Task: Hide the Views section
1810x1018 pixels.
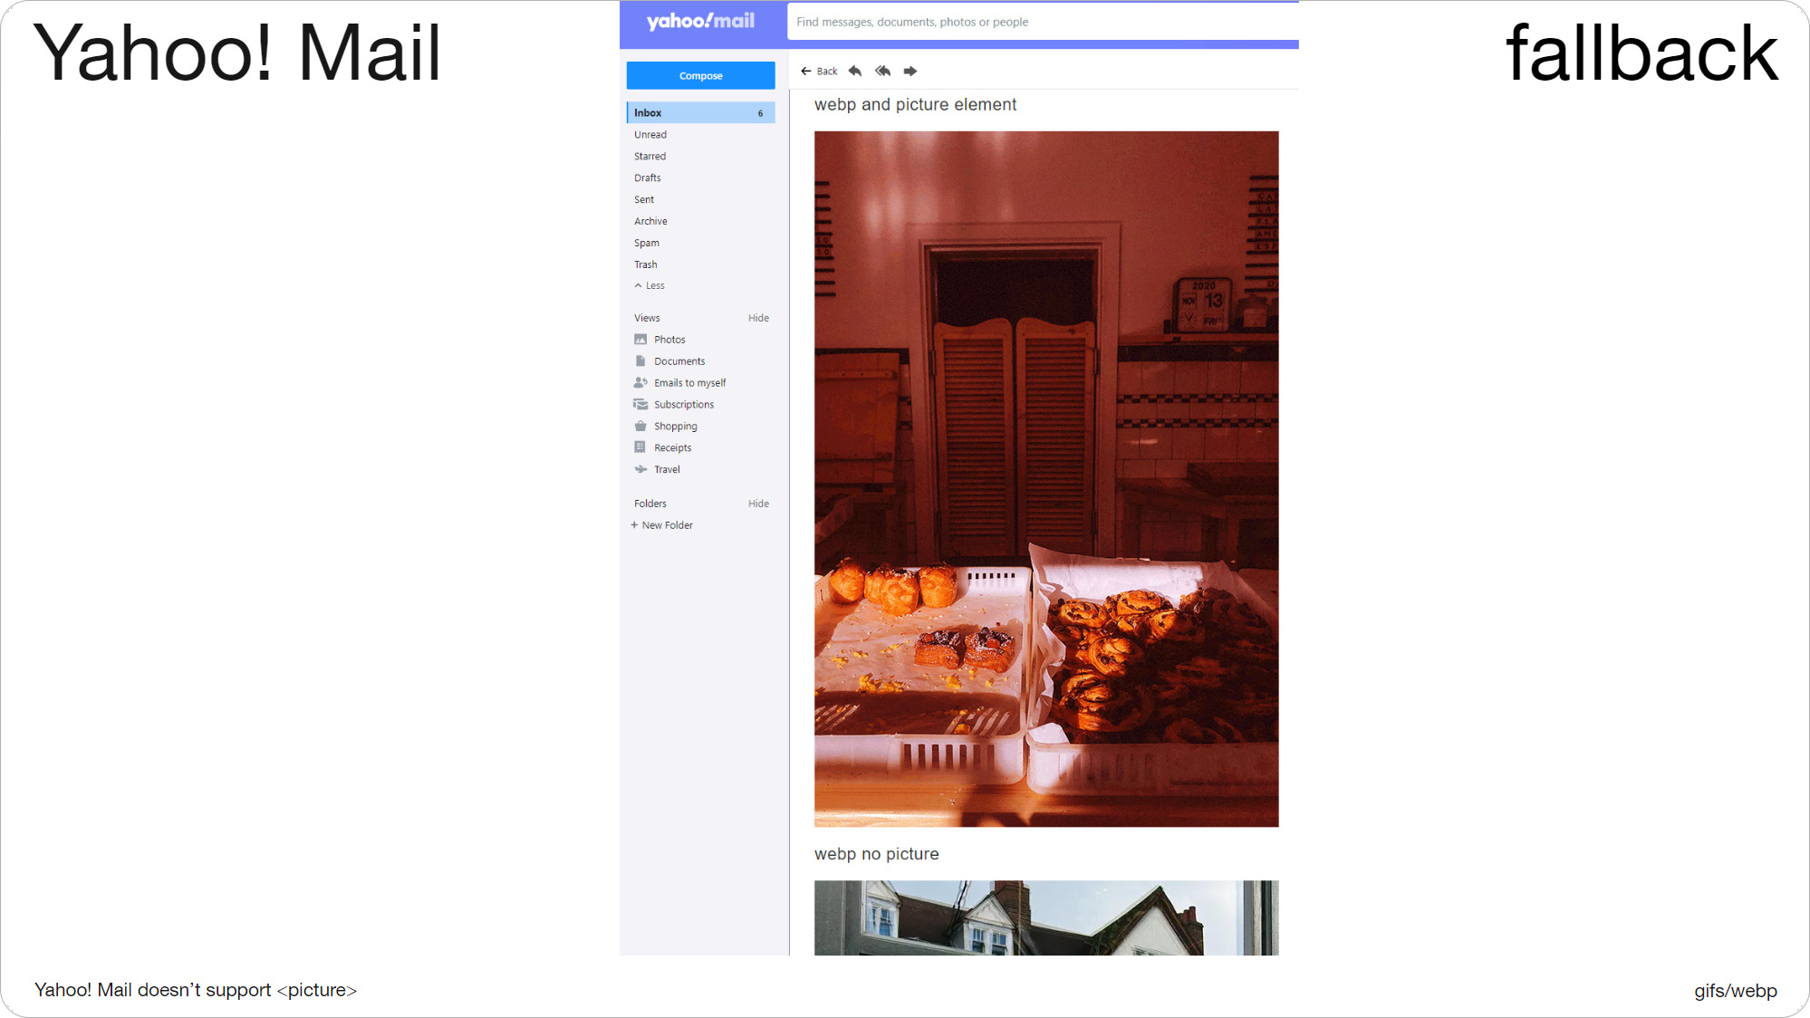Action: coord(757,318)
